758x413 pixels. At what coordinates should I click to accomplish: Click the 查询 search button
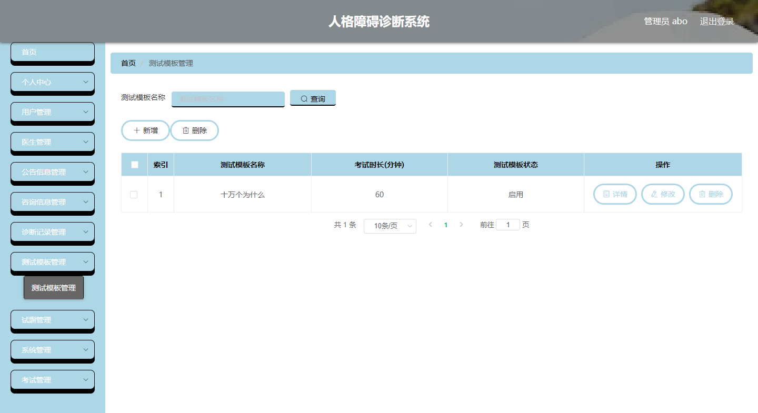[x=313, y=98]
